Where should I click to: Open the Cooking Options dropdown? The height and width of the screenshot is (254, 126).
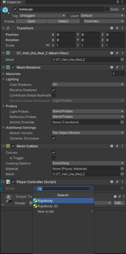click(x=88, y=163)
